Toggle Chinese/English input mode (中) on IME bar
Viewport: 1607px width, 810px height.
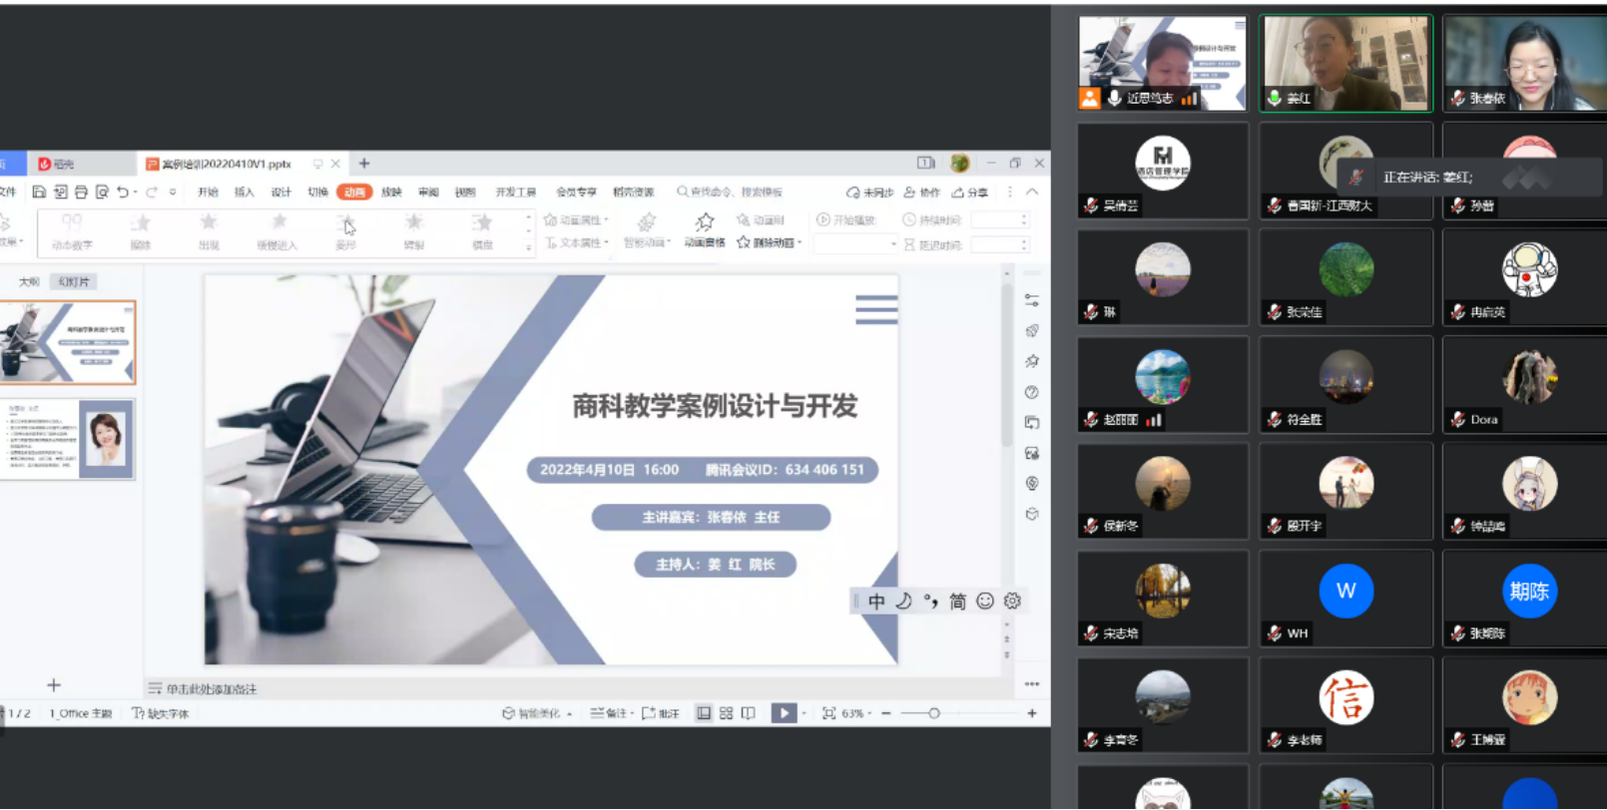click(x=876, y=601)
